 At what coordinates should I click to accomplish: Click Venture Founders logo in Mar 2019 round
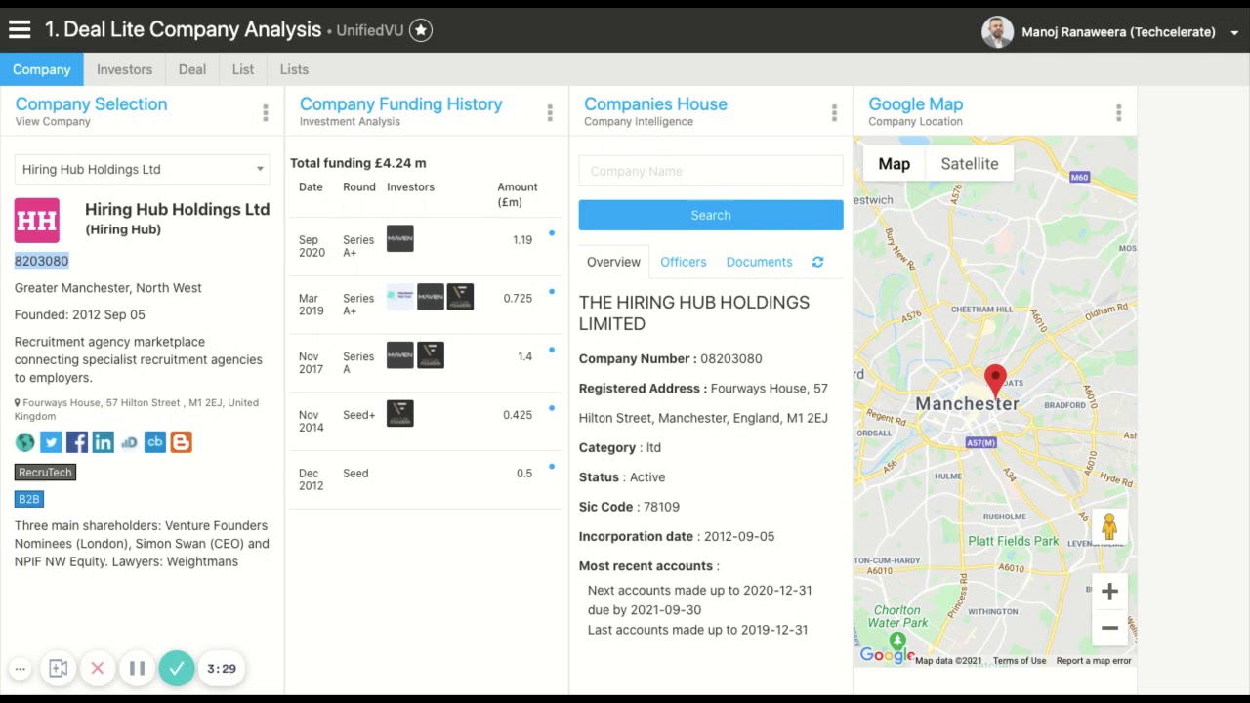[460, 298]
